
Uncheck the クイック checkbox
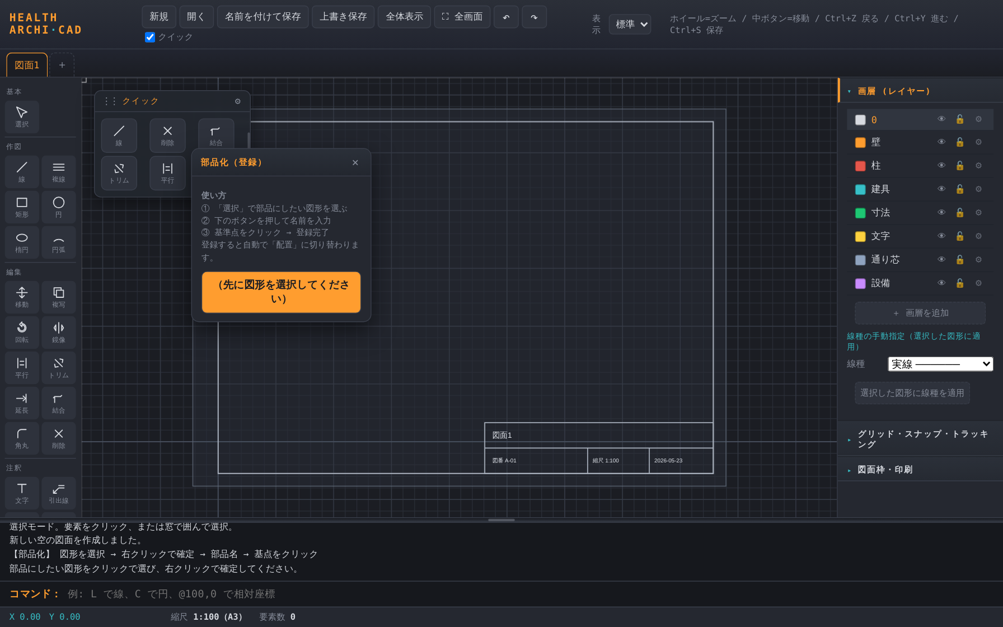[150, 37]
